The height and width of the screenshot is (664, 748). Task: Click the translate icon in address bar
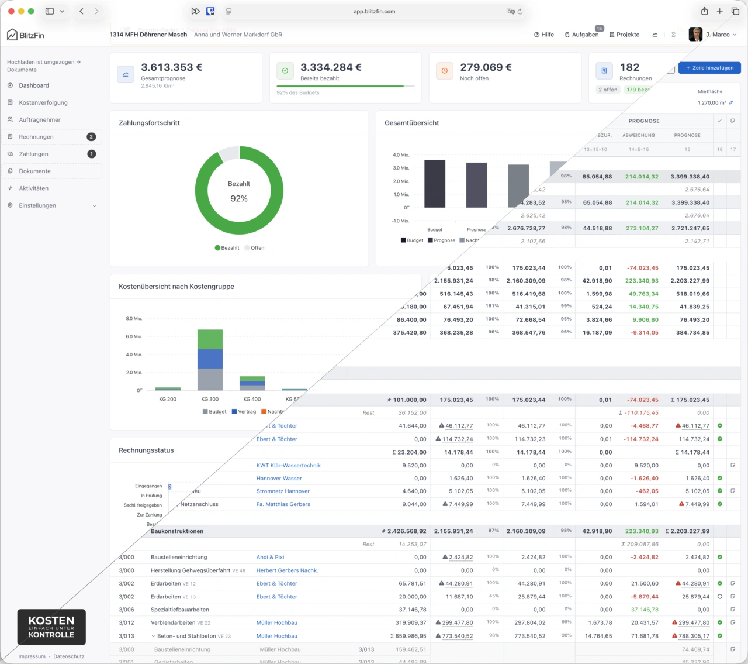(x=510, y=11)
